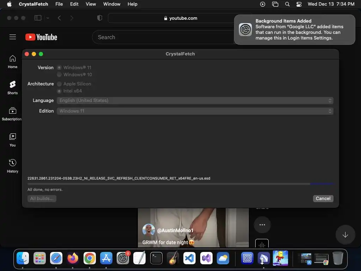Open the Edit menu
Viewport: 361px width, 271px height.
(74, 4)
